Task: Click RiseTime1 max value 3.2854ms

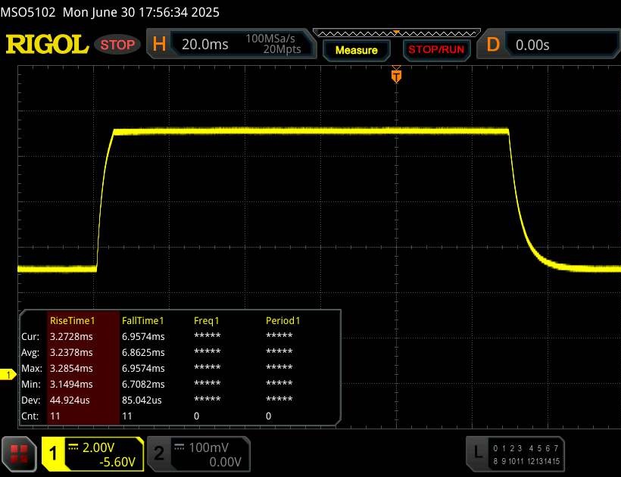Action: [71, 368]
